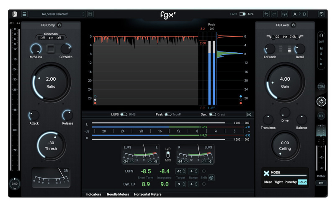The image size is (335, 204).
Task: Click the Gain 4.00 knob
Action: tap(285, 82)
